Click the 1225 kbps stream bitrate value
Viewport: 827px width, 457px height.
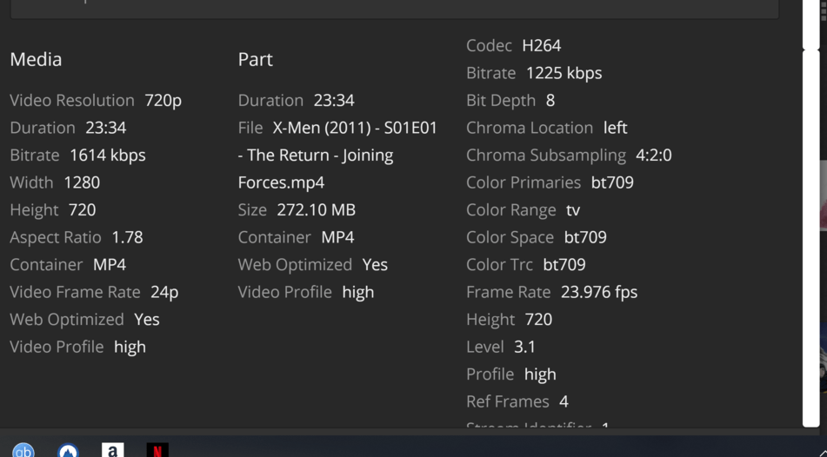point(564,73)
